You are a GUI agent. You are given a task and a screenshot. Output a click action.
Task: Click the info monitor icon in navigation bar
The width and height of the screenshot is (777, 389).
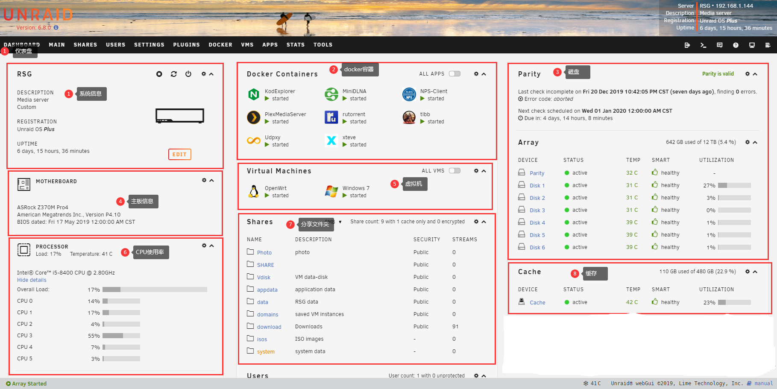pyautogui.click(x=752, y=45)
